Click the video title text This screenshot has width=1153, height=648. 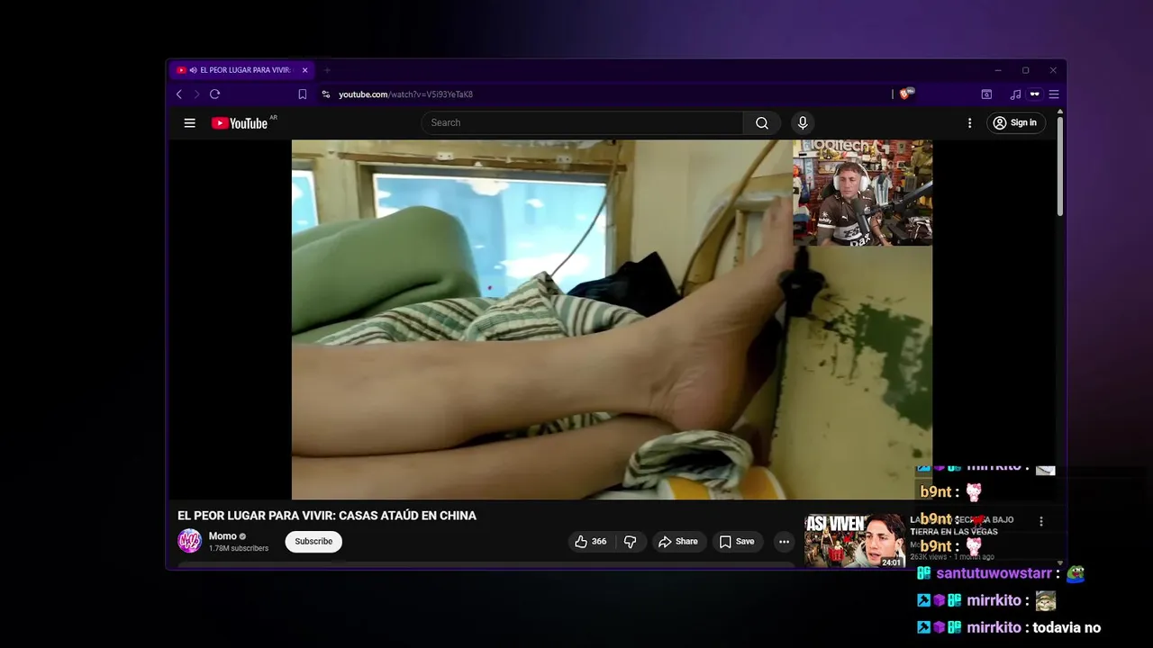click(x=327, y=516)
